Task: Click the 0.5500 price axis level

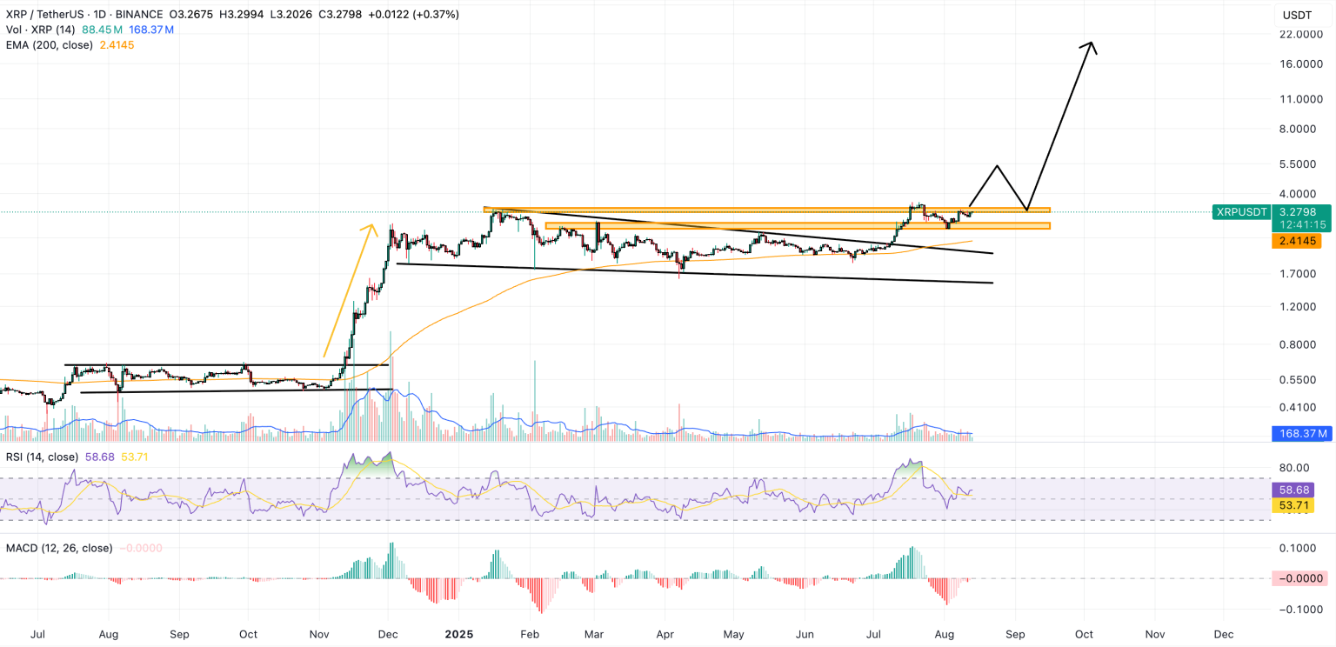Action: pos(1299,380)
